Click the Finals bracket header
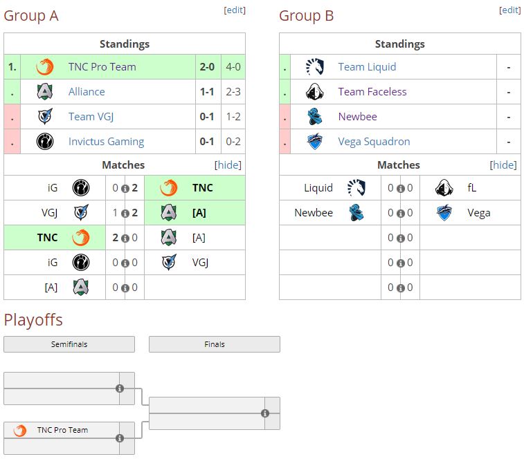 point(215,344)
